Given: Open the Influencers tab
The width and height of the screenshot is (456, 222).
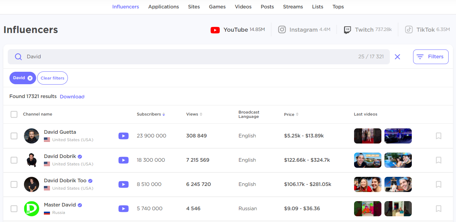Looking at the screenshot, I should click(126, 7).
